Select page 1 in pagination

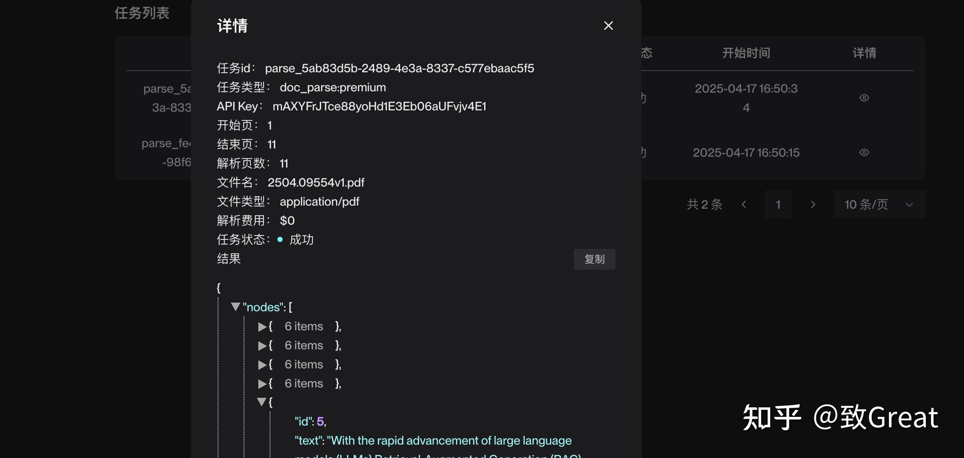click(x=778, y=204)
